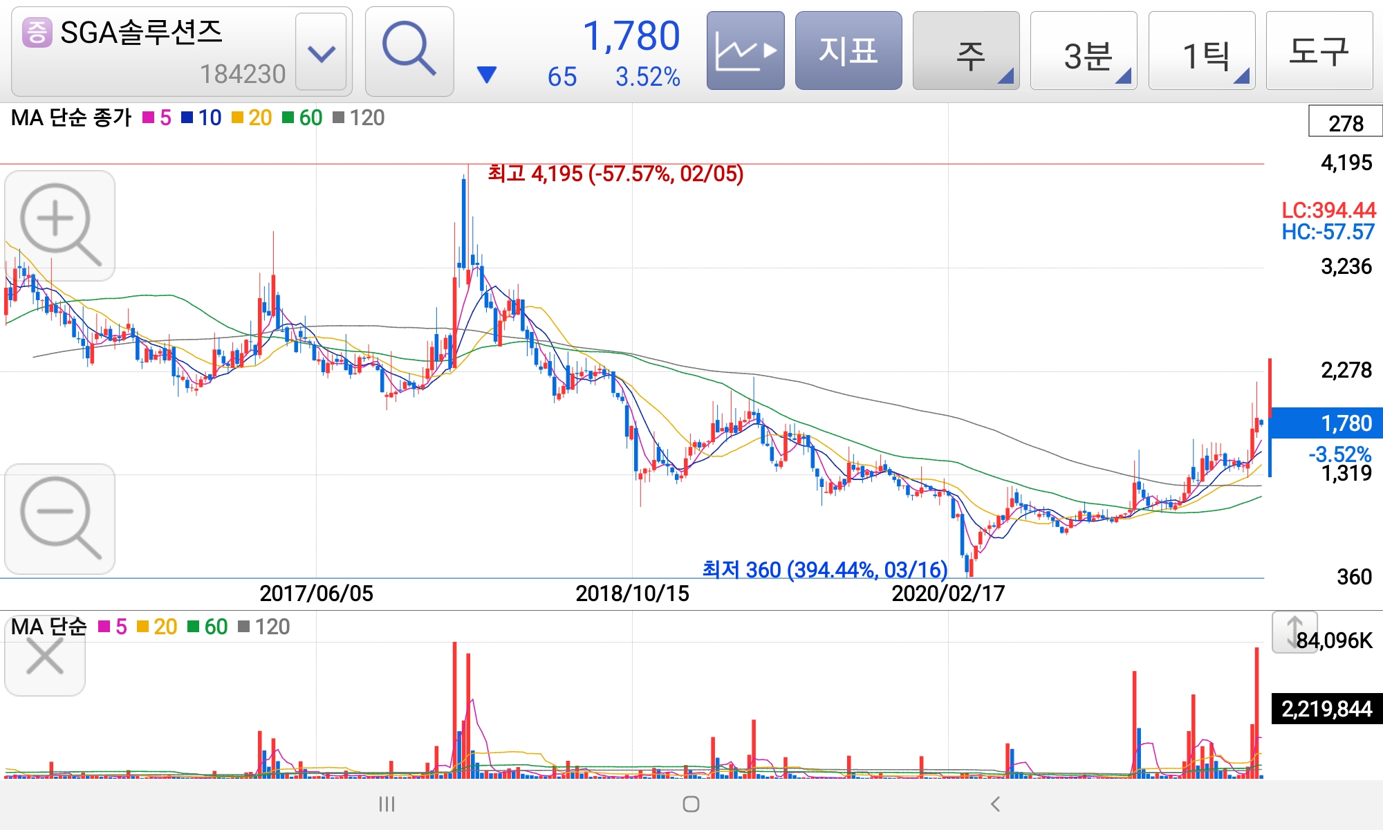Click the green MA 60 legend swatch
The width and height of the screenshot is (1383, 830).
click(x=288, y=118)
